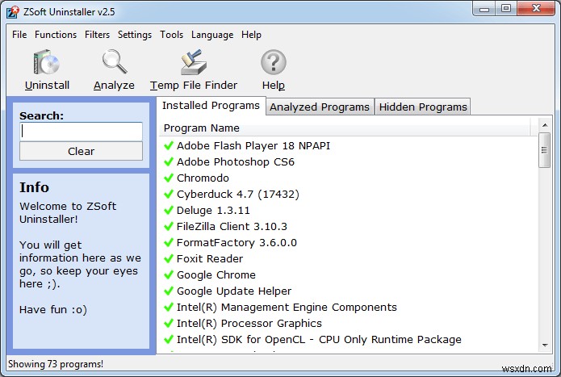Click the check beside Intel(R) Processor Graphics
The width and height of the screenshot is (561, 377).
click(x=169, y=324)
